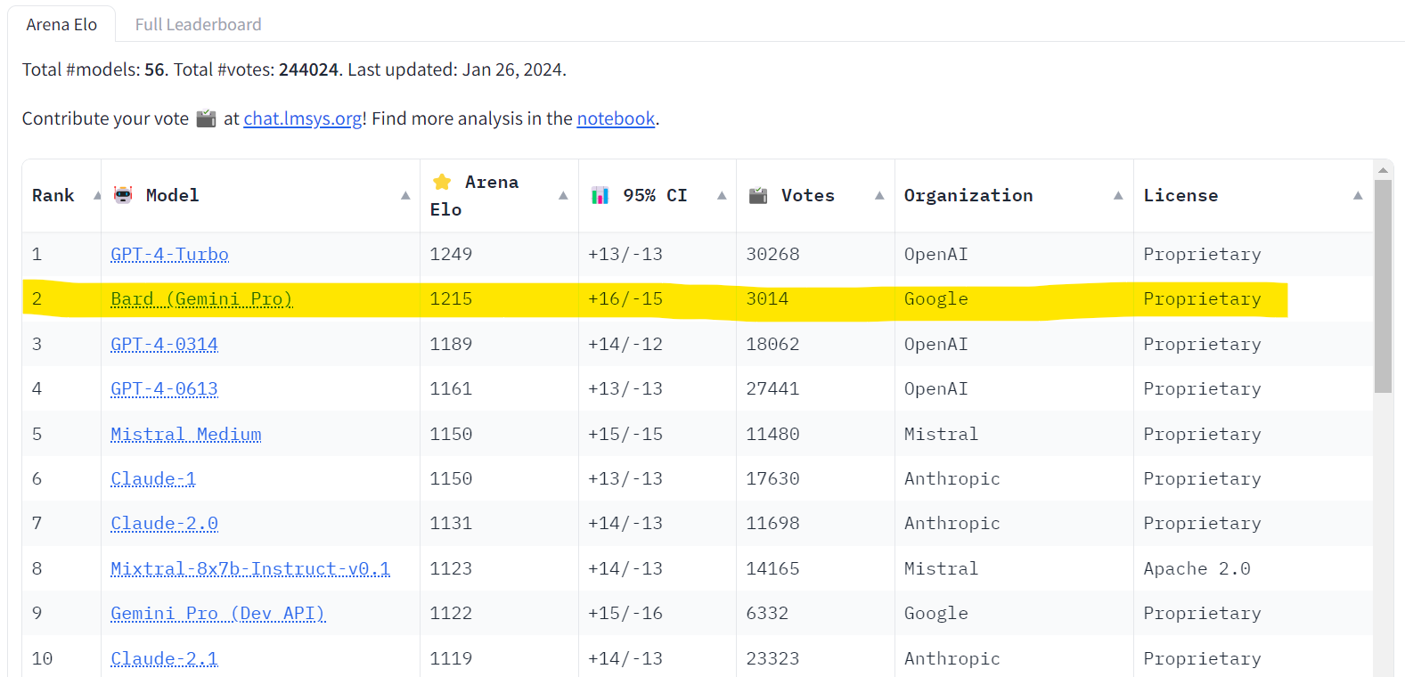Click the ballot box icon in Votes header
The height and width of the screenshot is (677, 1405).
click(758, 195)
